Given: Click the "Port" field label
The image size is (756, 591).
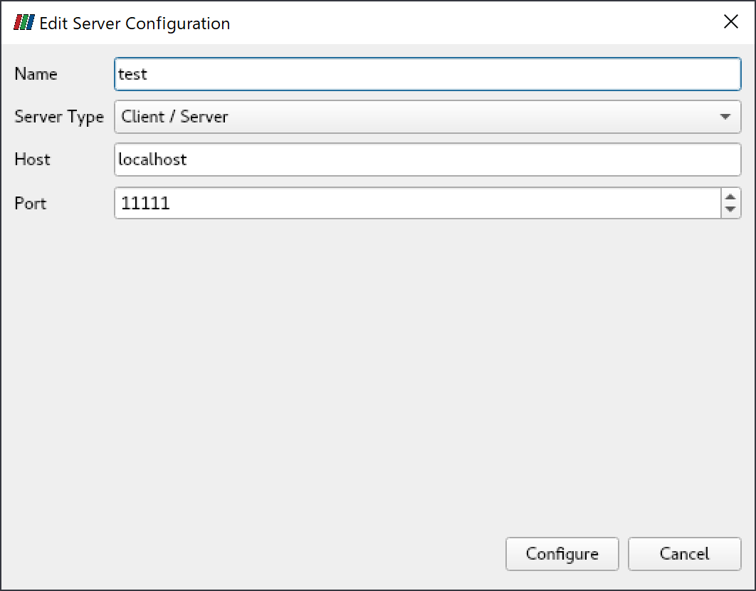Looking at the screenshot, I should click(31, 204).
